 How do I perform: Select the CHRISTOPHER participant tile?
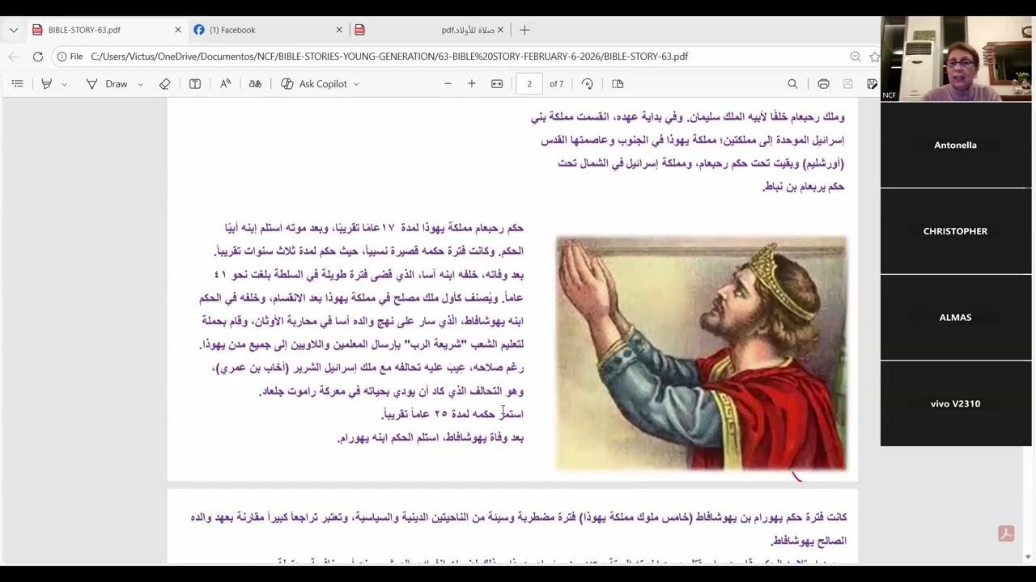[956, 231]
